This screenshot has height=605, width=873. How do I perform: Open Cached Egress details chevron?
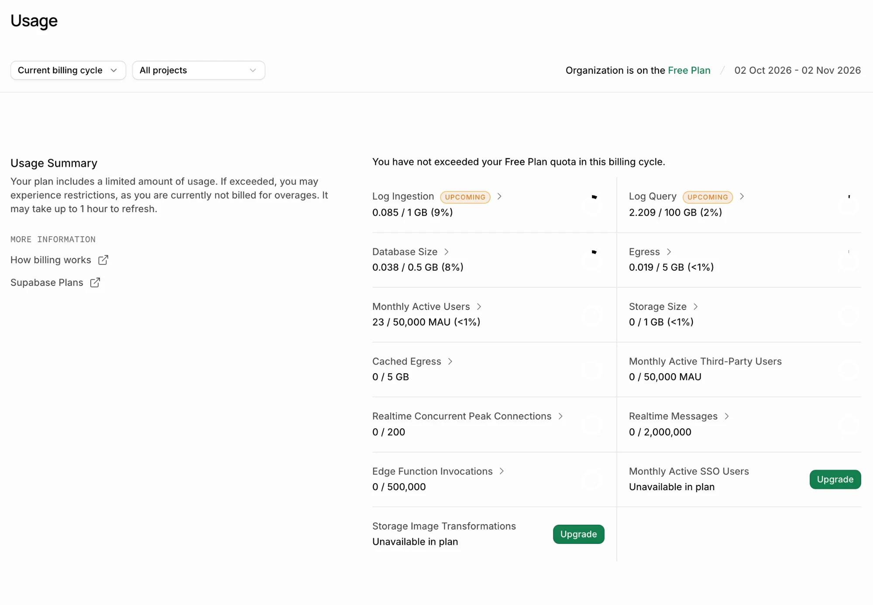click(450, 361)
